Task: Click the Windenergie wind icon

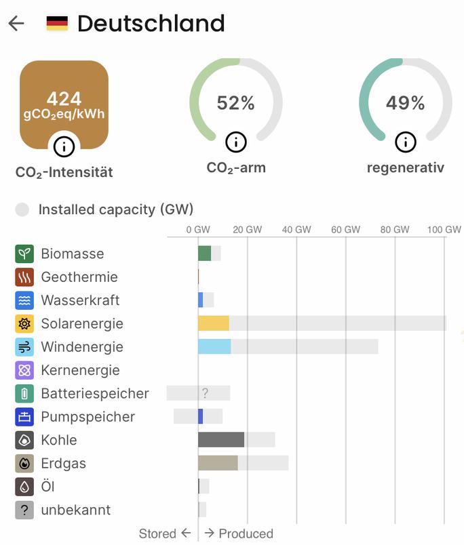Action: click(x=24, y=347)
